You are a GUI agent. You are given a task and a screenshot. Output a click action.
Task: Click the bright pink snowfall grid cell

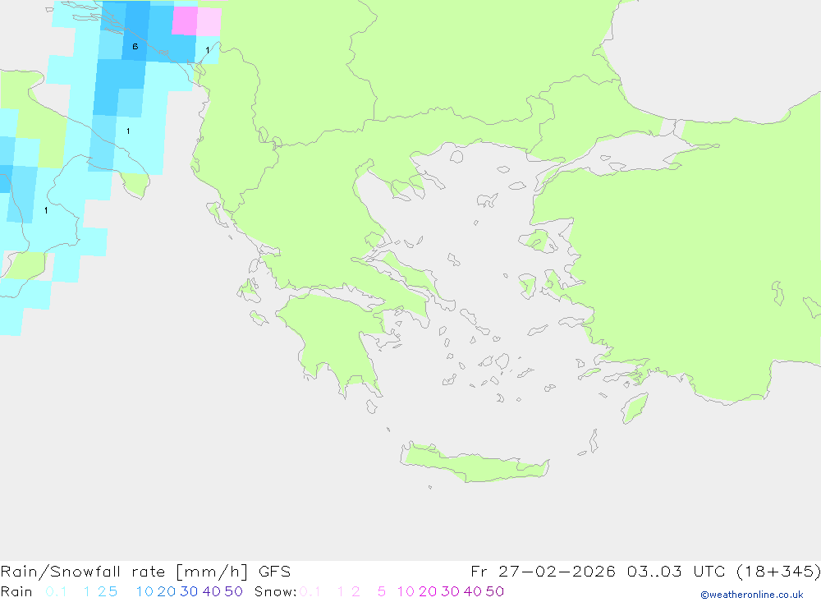click(x=185, y=21)
